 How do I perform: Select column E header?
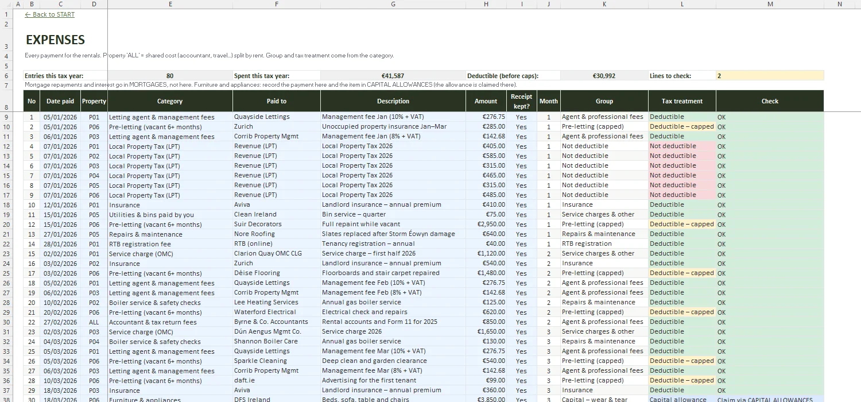click(x=170, y=4)
